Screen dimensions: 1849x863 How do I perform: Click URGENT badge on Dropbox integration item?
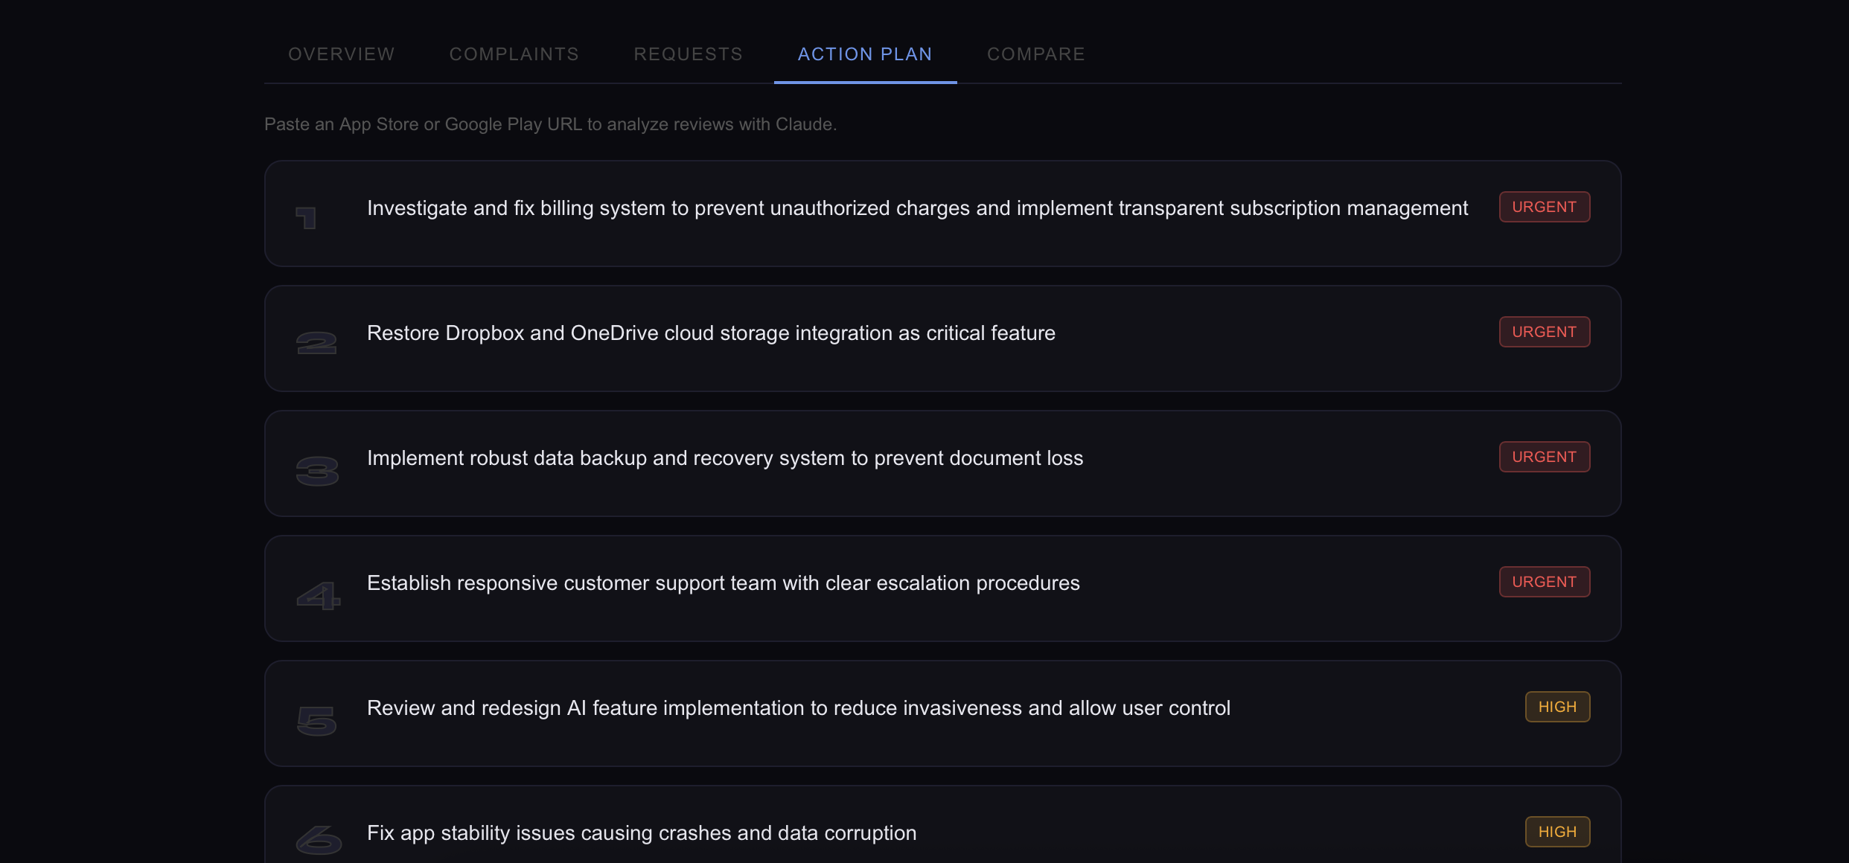click(x=1545, y=332)
